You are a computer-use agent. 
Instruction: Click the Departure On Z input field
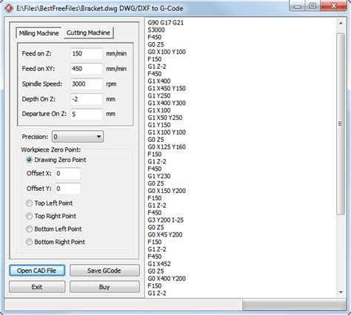(87, 114)
